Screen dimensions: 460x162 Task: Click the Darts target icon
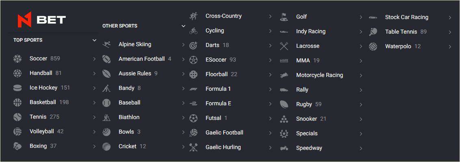click(193, 45)
